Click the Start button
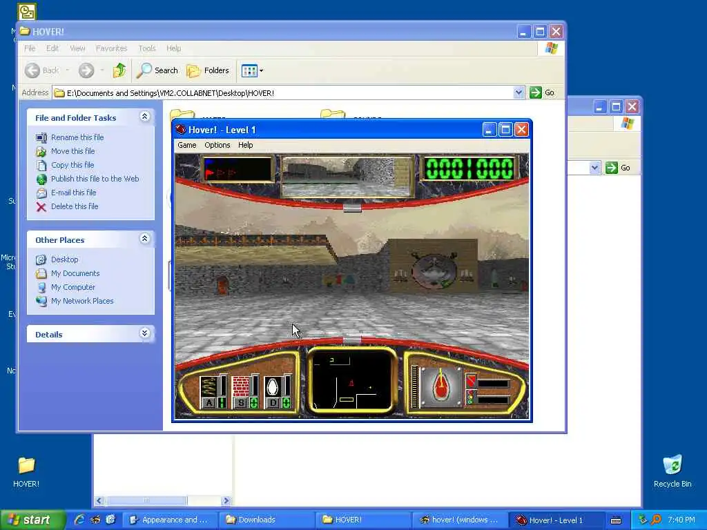This screenshot has height=530, width=707. (32, 520)
